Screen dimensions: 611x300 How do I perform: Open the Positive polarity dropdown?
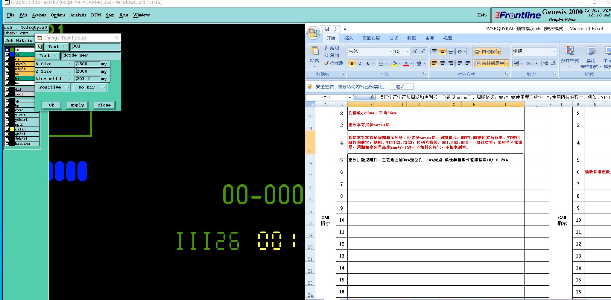pyautogui.click(x=54, y=87)
